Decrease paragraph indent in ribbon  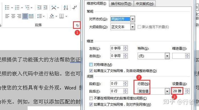coord(39,7)
